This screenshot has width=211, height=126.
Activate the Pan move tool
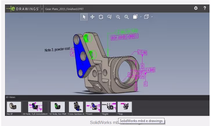(x=93, y=17)
